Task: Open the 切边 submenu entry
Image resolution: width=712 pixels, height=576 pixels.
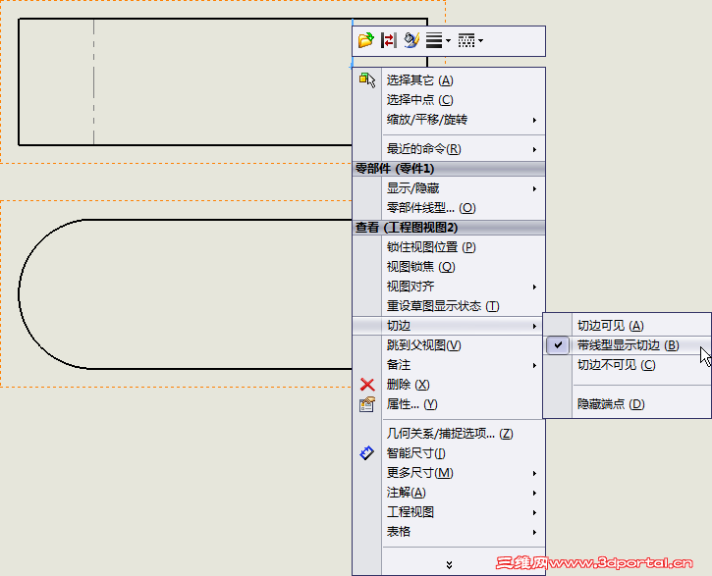Action: [x=449, y=326]
